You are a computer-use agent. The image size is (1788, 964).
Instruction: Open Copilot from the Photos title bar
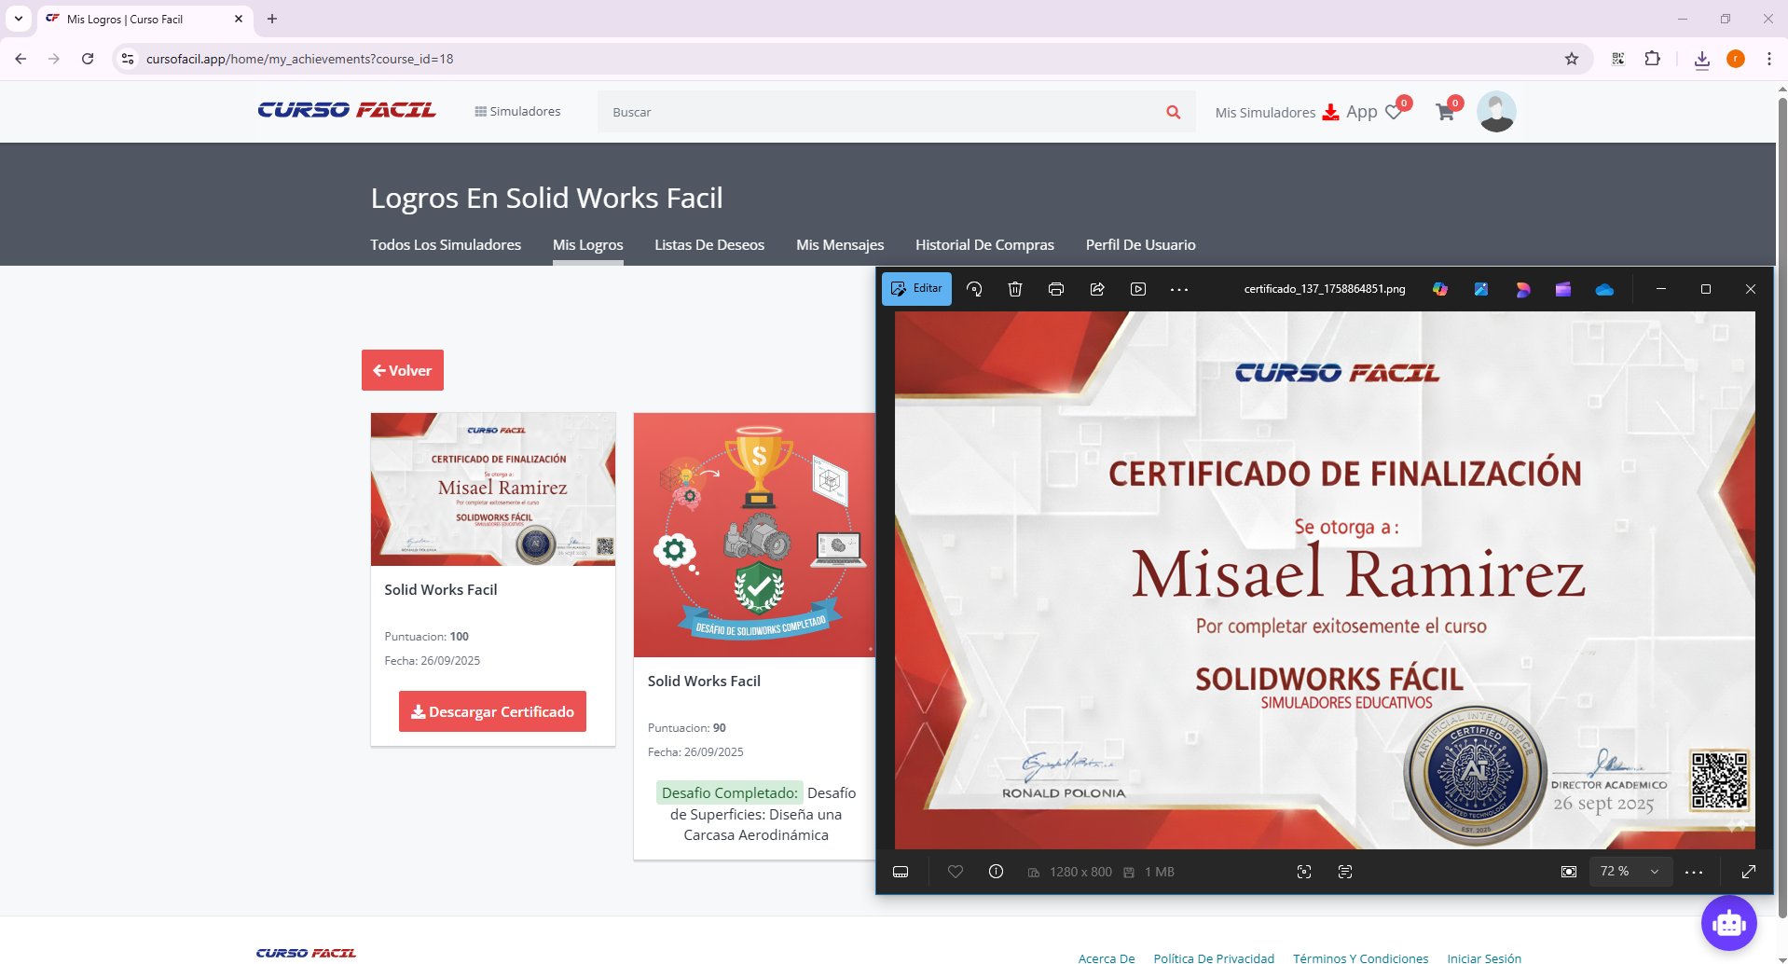click(1440, 289)
